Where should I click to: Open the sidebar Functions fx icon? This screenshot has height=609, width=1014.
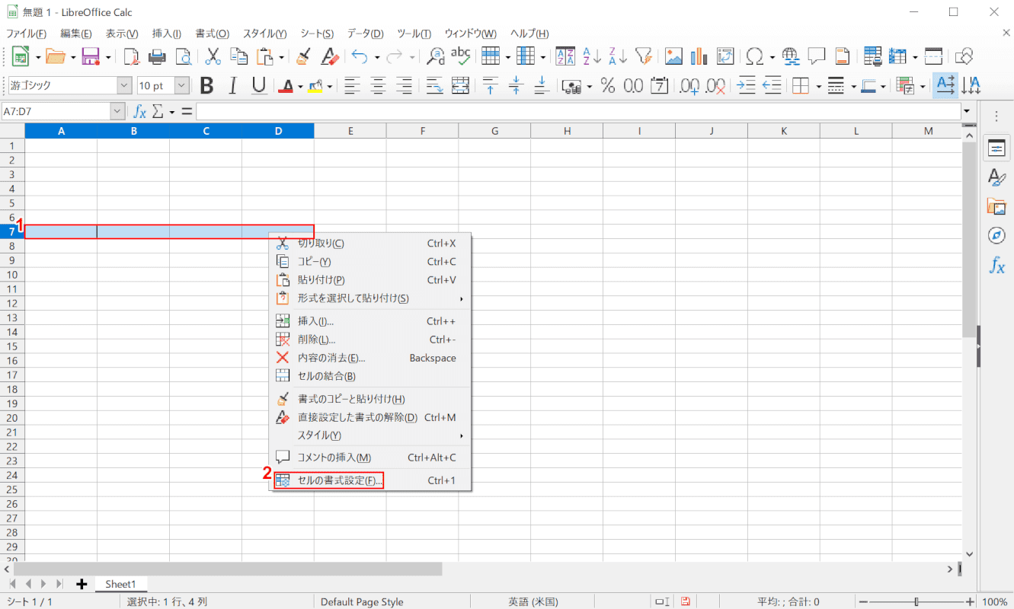996,266
